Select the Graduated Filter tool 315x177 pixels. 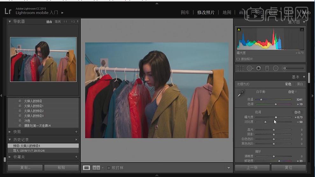[267, 68]
